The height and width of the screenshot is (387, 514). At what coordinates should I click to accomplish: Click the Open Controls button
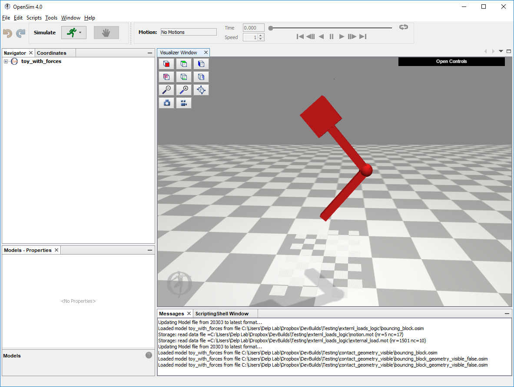(451, 61)
